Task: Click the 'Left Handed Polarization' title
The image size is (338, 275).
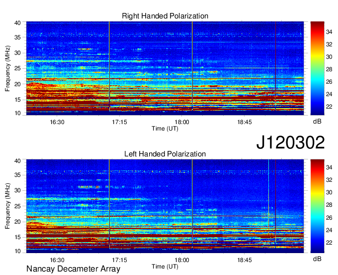Action: tap(165, 154)
